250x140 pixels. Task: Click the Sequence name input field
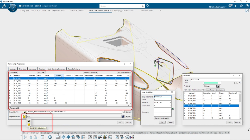pos(162,97)
